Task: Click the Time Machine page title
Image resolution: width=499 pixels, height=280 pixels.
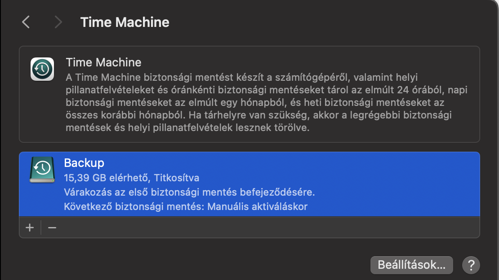Action: [125, 22]
